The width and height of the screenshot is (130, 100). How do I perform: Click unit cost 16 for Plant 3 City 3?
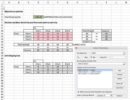pos(58,72)
